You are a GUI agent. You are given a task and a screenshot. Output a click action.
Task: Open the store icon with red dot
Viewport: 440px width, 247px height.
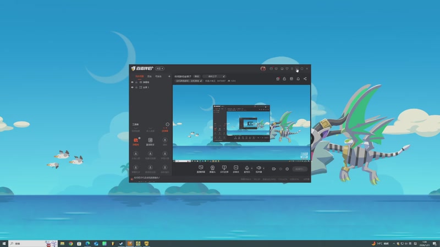coord(278,78)
